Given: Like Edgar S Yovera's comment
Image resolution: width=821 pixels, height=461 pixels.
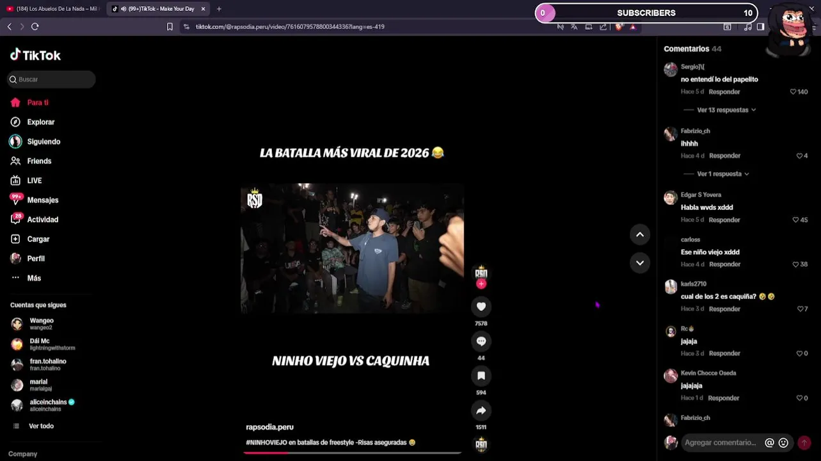Looking at the screenshot, I should point(795,220).
